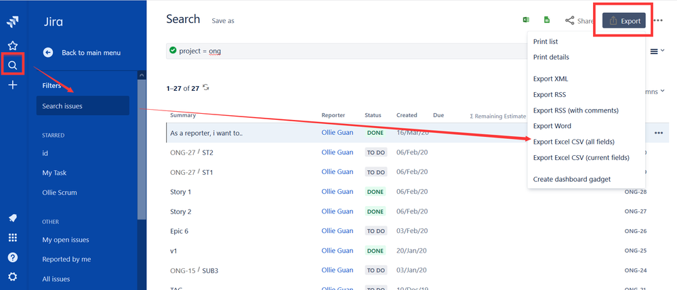Open the Epic 6 issue
The width and height of the screenshot is (677, 290).
[x=179, y=231]
